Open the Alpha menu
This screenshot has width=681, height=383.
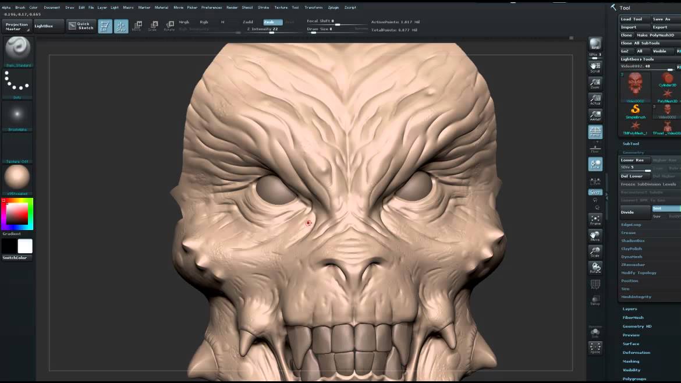(x=6, y=8)
